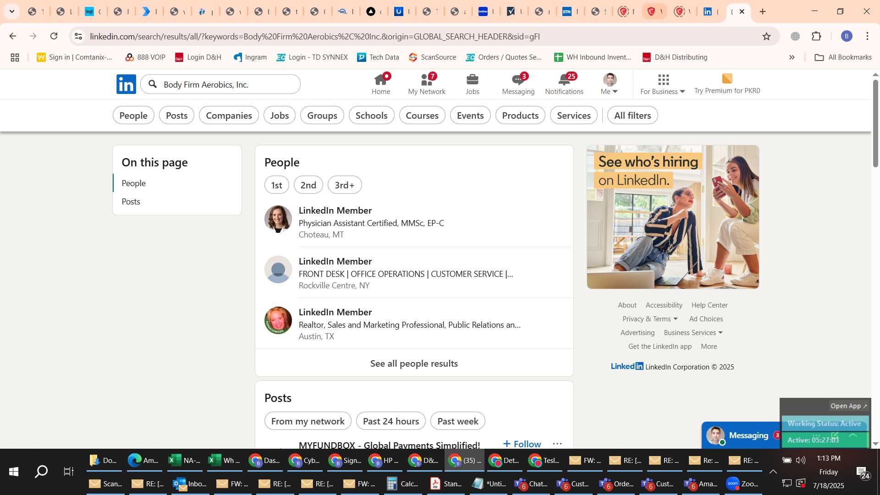This screenshot has height=495, width=880.
Task: Open tab search dropdown arrow
Action: tap(12, 11)
